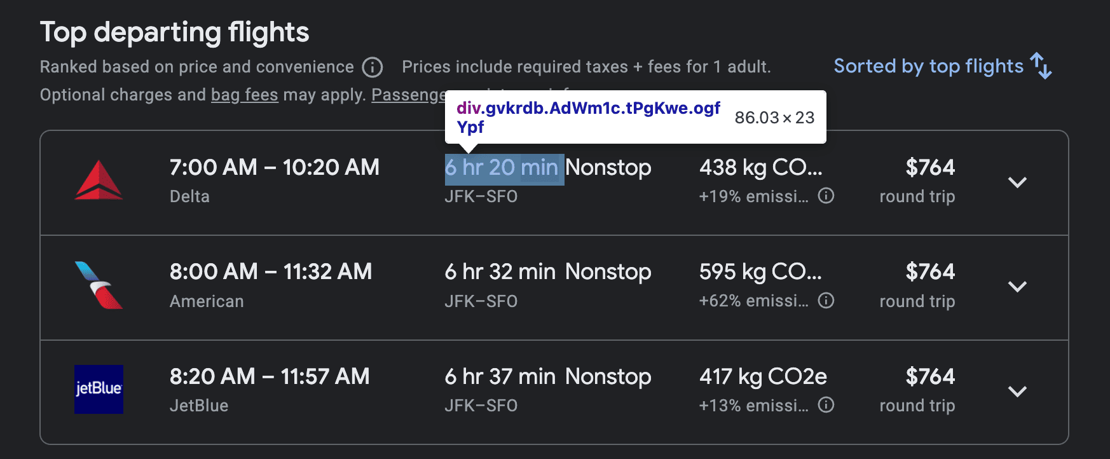Click the American flight emissions info icon
This screenshot has height=459, width=1110.
pyautogui.click(x=825, y=300)
